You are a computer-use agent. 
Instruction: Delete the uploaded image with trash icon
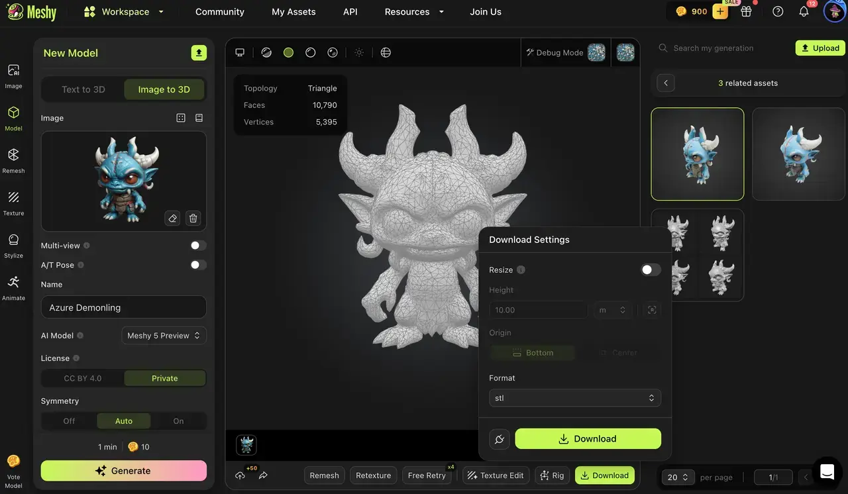click(x=193, y=218)
